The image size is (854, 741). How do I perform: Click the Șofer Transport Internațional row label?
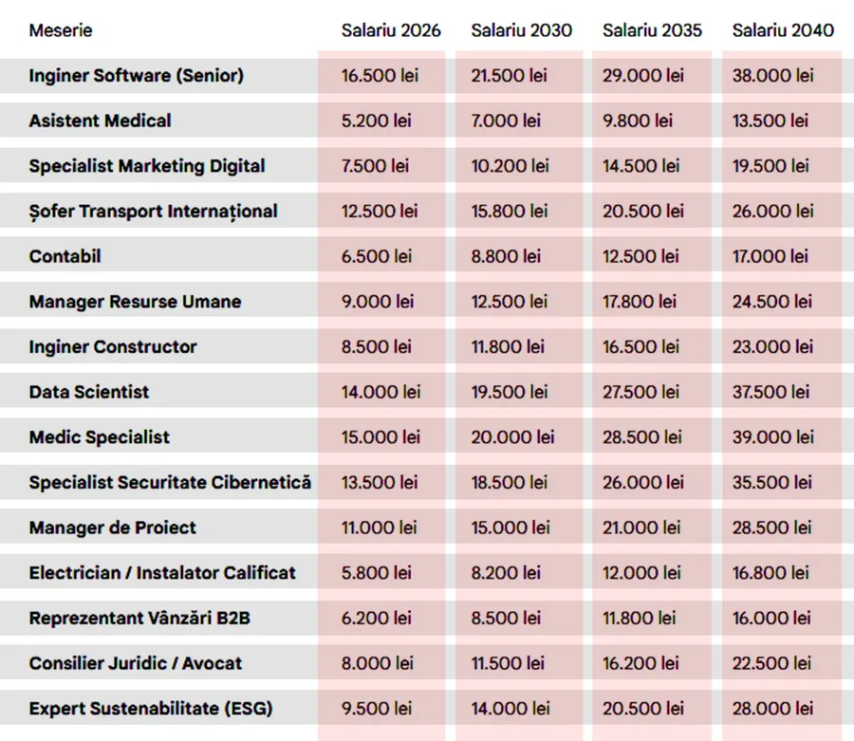click(x=153, y=211)
